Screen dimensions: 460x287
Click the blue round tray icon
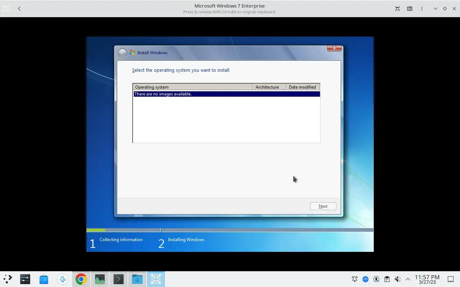coord(365,279)
